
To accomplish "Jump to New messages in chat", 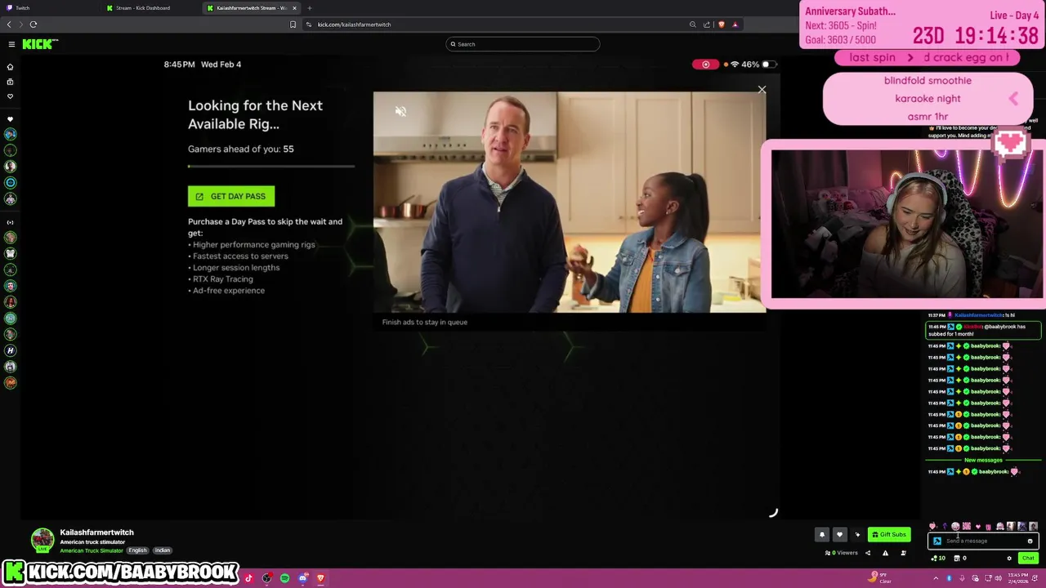I will point(983,460).
